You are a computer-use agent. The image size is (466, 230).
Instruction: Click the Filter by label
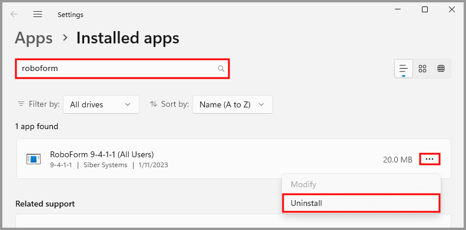pos(44,104)
